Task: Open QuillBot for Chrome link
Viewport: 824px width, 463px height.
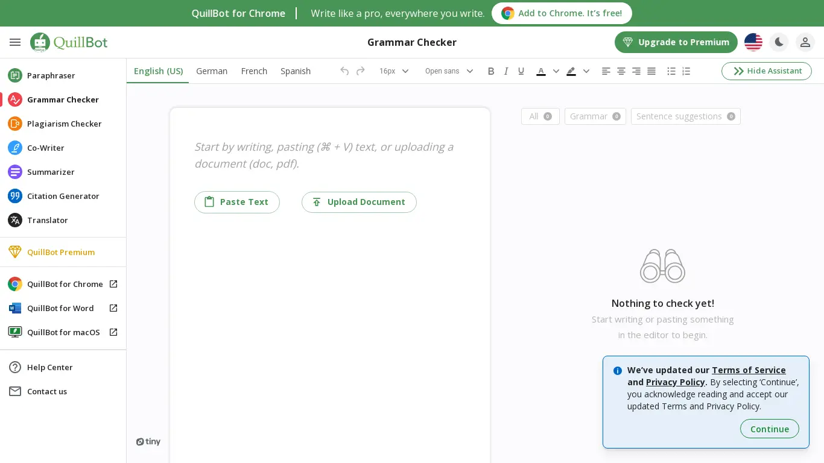Action: coord(63,284)
